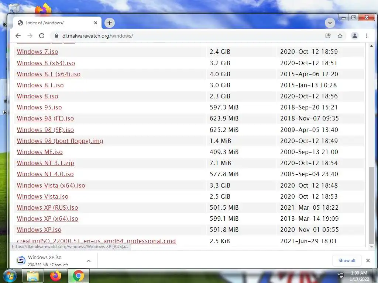
Task: Download Windows 95.iso
Action: 39,107
